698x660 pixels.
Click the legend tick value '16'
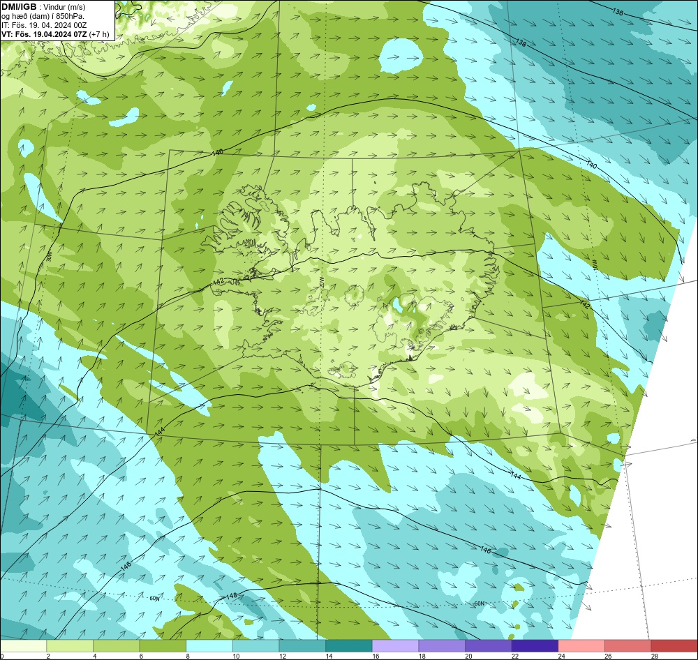pos(376,656)
